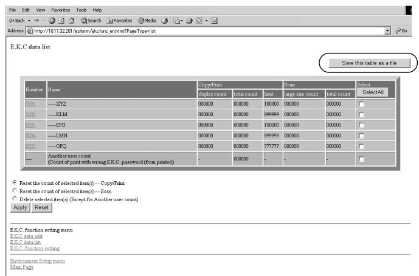Open the E.K.C data add link
The width and height of the screenshot is (419, 276).
(26, 236)
